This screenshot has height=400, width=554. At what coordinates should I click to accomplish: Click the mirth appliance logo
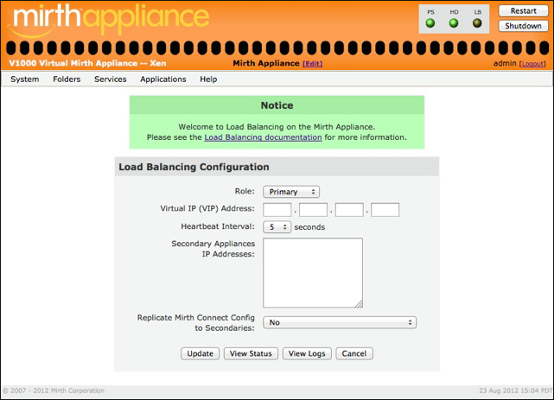[x=109, y=19]
